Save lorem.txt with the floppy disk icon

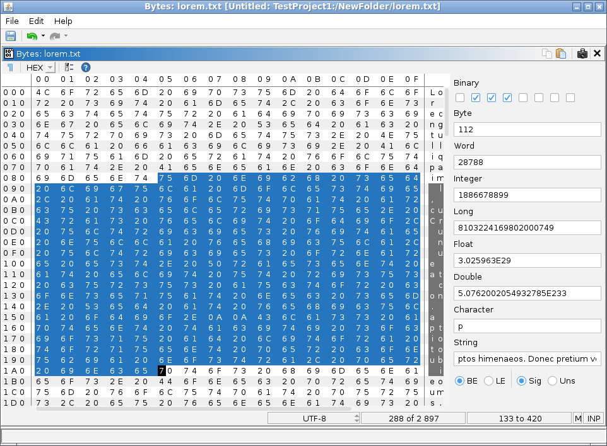pyautogui.click(x=10, y=36)
